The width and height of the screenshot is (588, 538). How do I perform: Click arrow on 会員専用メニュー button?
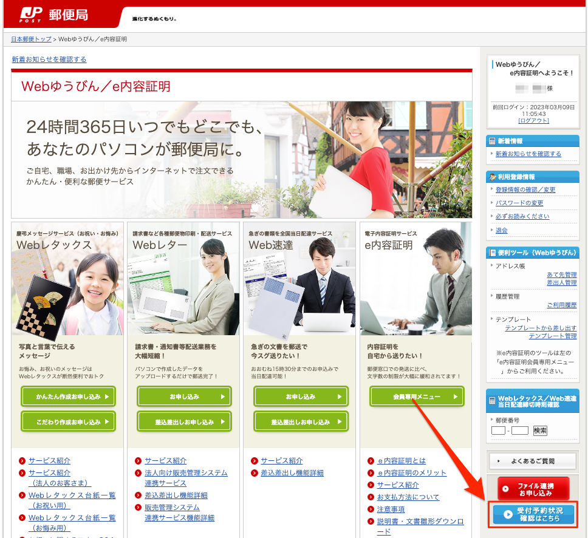click(455, 397)
